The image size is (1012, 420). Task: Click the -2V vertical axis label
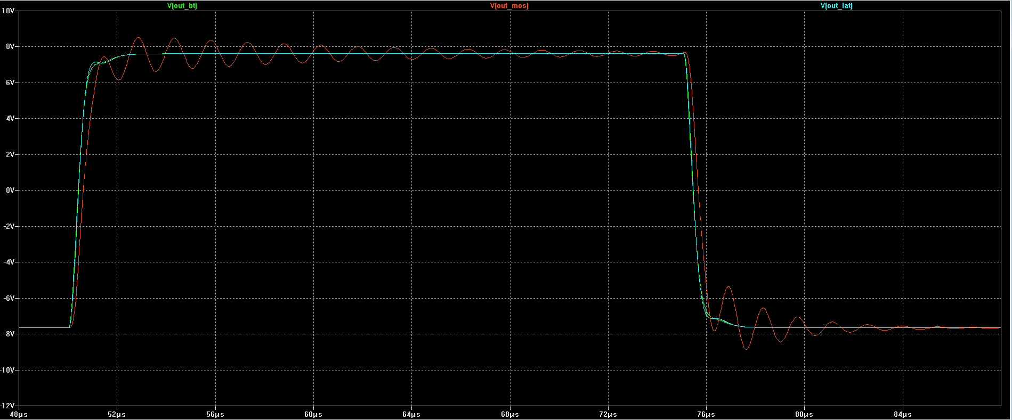(9, 226)
